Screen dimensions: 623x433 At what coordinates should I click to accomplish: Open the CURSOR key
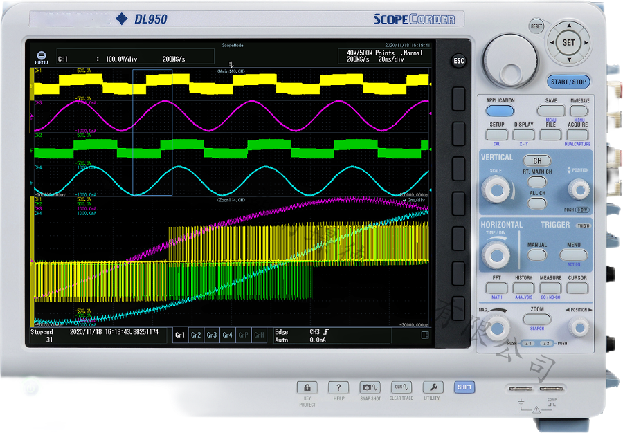tap(578, 288)
